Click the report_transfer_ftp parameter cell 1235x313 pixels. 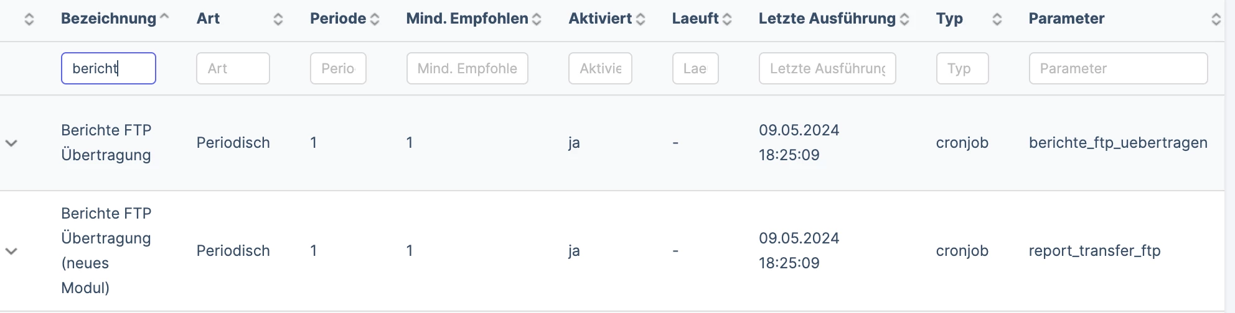[x=1094, y=251]
